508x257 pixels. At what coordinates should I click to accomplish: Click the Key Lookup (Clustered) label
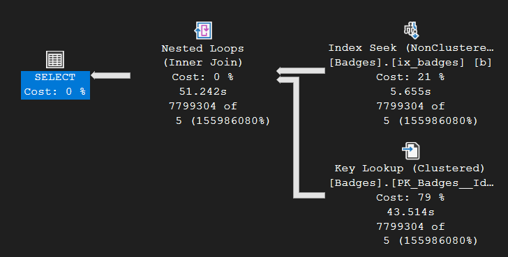pos(410,169)
